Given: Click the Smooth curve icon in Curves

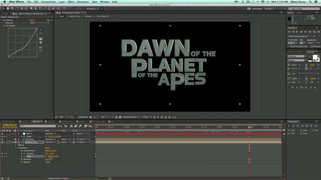Looking at the screenshot, I should (41, 47).
